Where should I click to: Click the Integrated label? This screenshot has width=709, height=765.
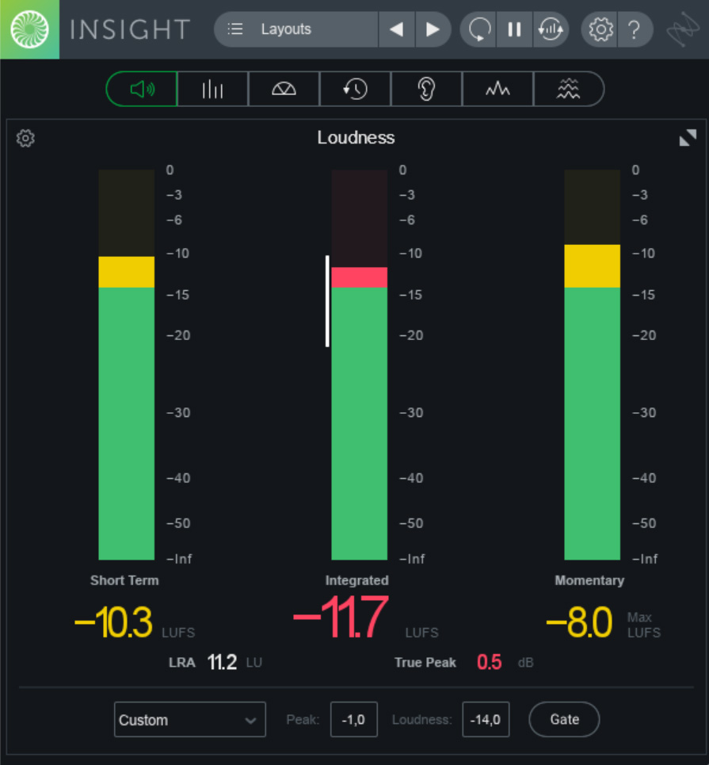pyautogui.click(x=357, y=580)
